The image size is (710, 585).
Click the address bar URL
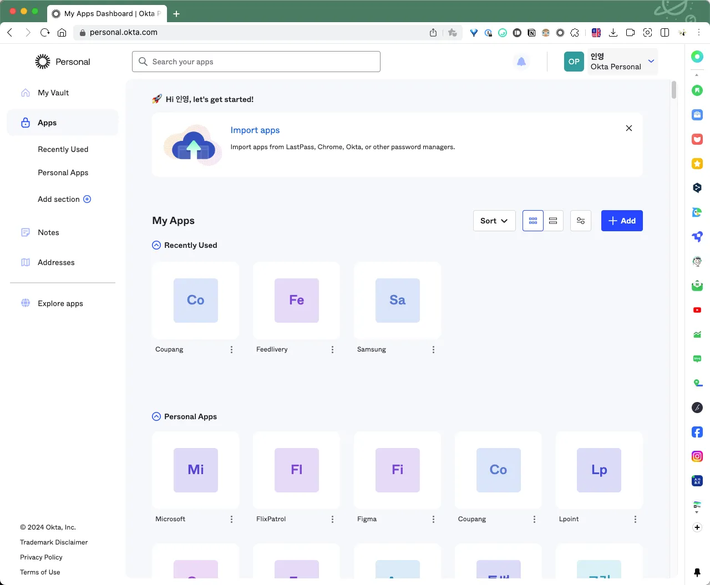[124, 32]
